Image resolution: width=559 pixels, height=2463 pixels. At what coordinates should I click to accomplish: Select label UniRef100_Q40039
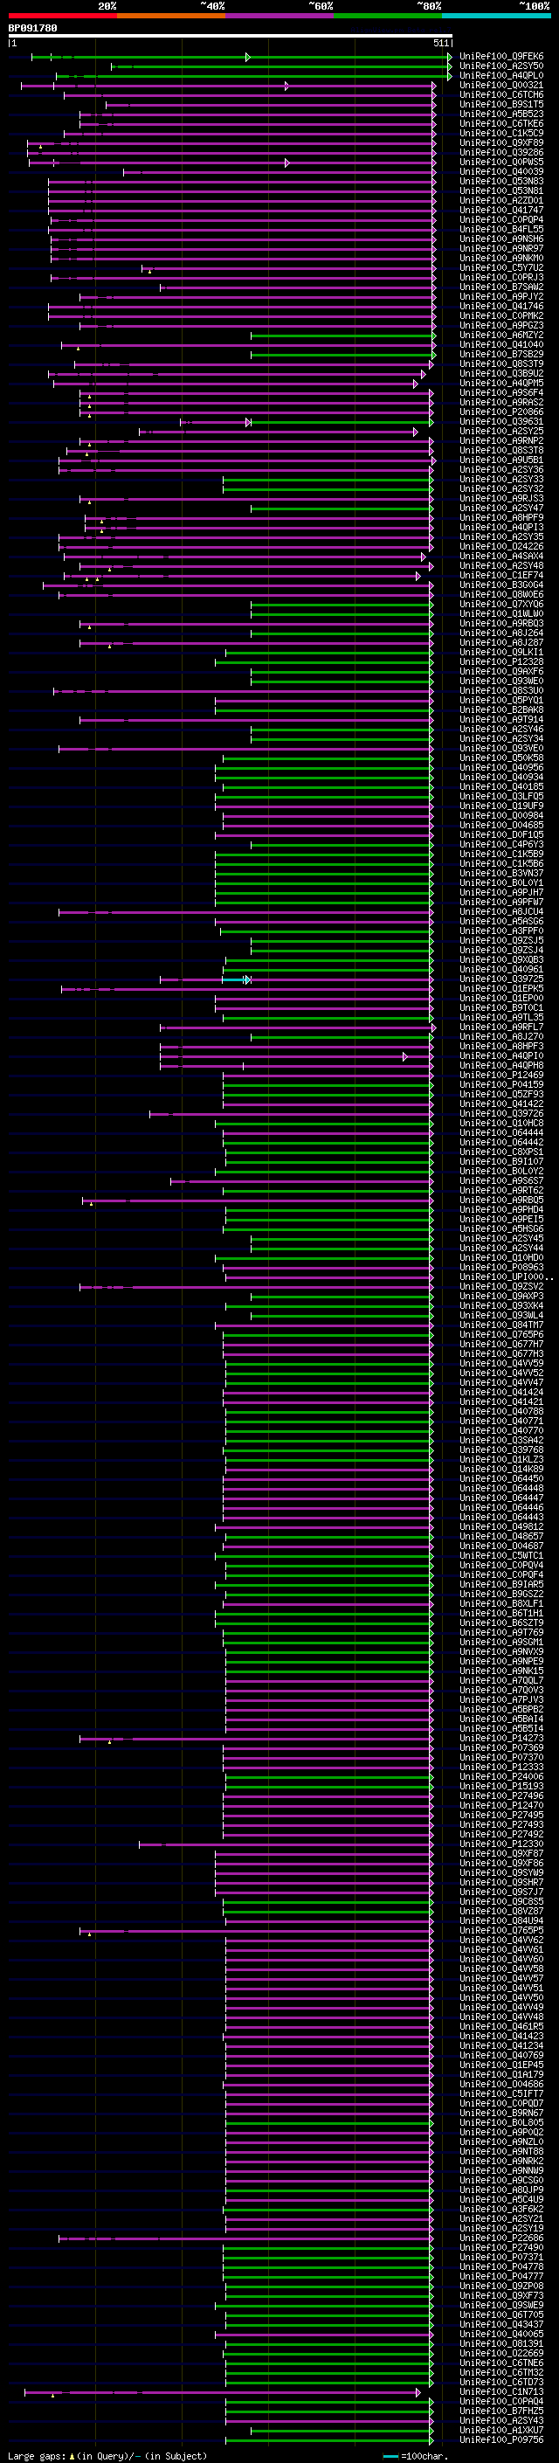point(501,172)
